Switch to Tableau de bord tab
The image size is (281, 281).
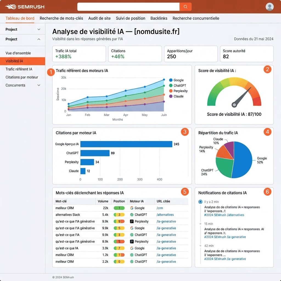[x=20, y=18]
